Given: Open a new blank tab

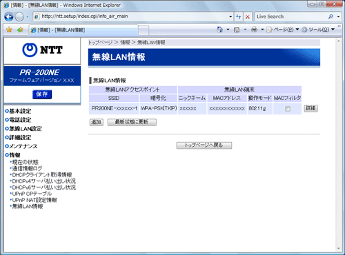Looking at the screenshot, I should click(144, 30).
